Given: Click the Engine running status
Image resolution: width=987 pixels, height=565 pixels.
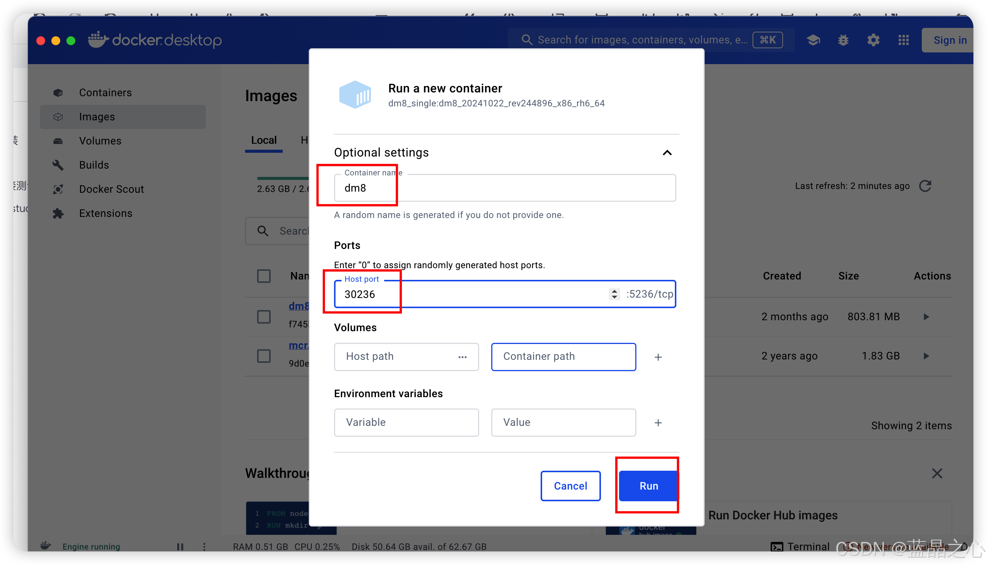Looking at the screenshot, I should [91, 547].
